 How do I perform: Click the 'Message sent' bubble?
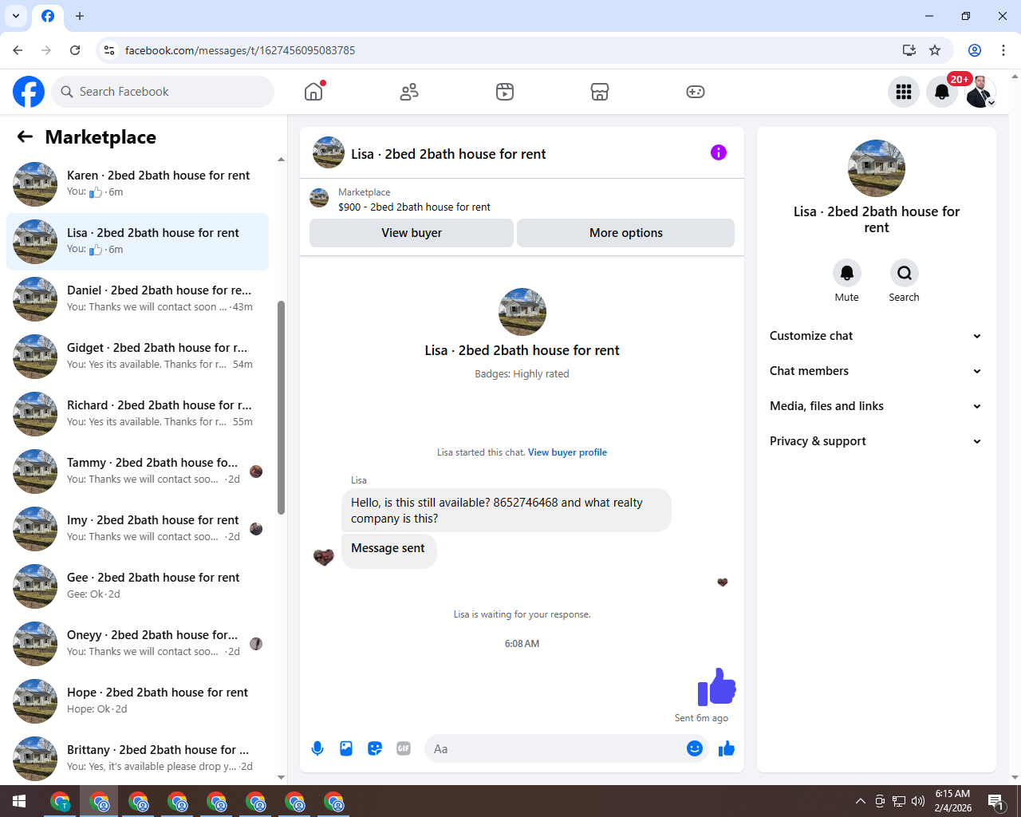[388, 551]
